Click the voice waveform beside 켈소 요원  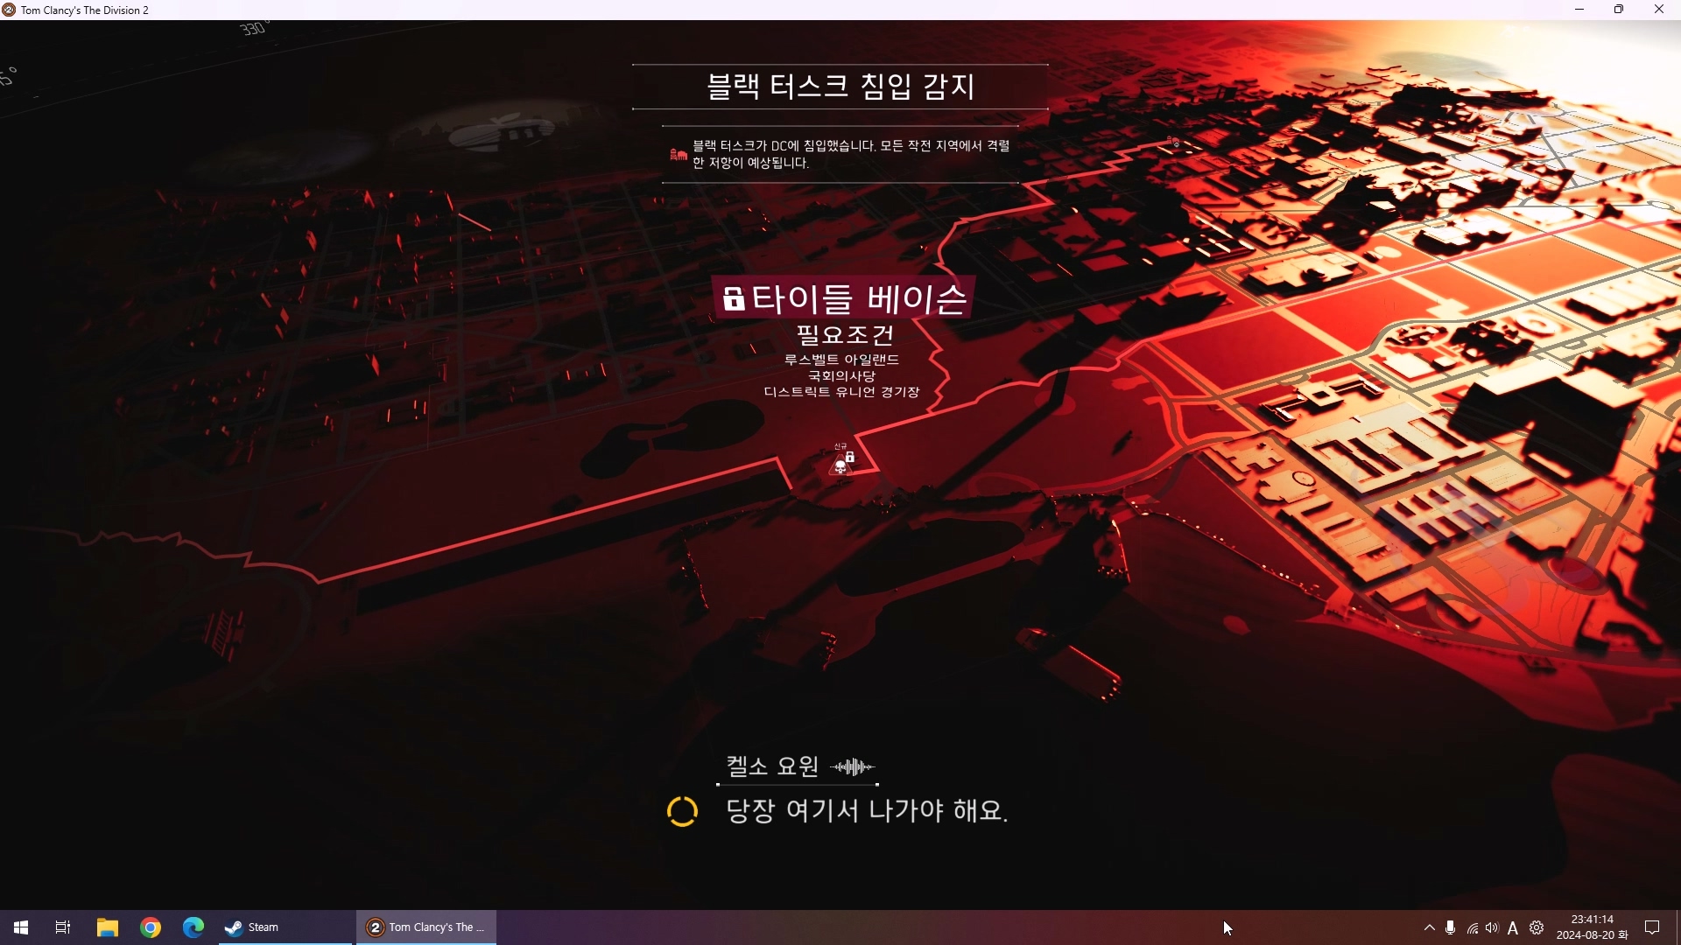(852, 767)
